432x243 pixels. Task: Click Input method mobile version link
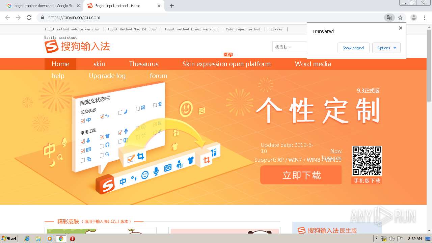click(x=72, y=29)
